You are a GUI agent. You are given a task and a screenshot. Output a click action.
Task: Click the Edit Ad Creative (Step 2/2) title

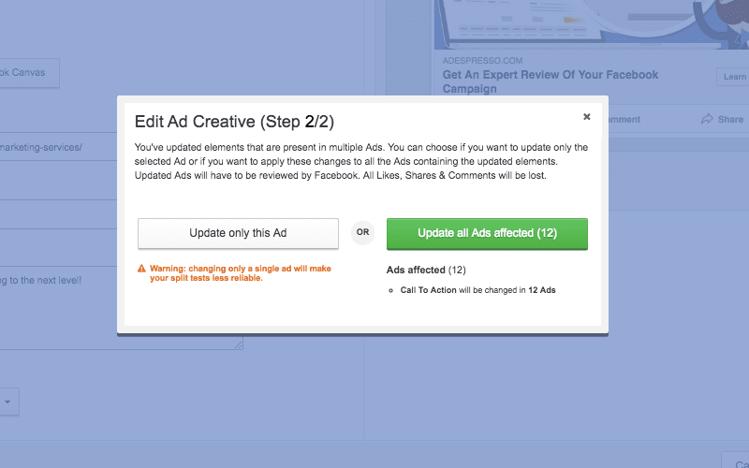[x=234, y=122]
